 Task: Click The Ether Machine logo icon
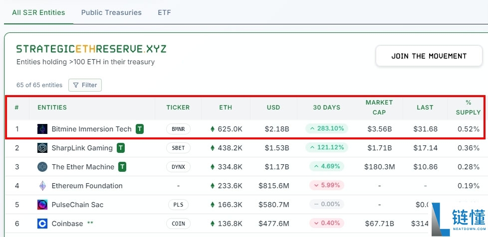(42, 167)
